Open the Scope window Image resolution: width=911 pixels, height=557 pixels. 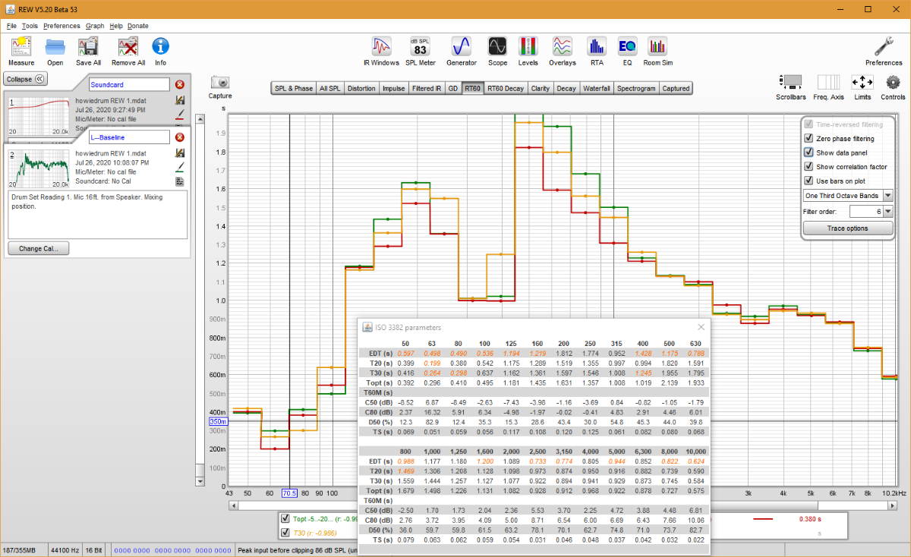click(497, 50)
